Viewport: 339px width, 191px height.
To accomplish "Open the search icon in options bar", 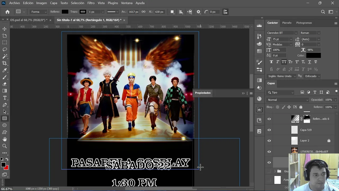I will 323,12.
